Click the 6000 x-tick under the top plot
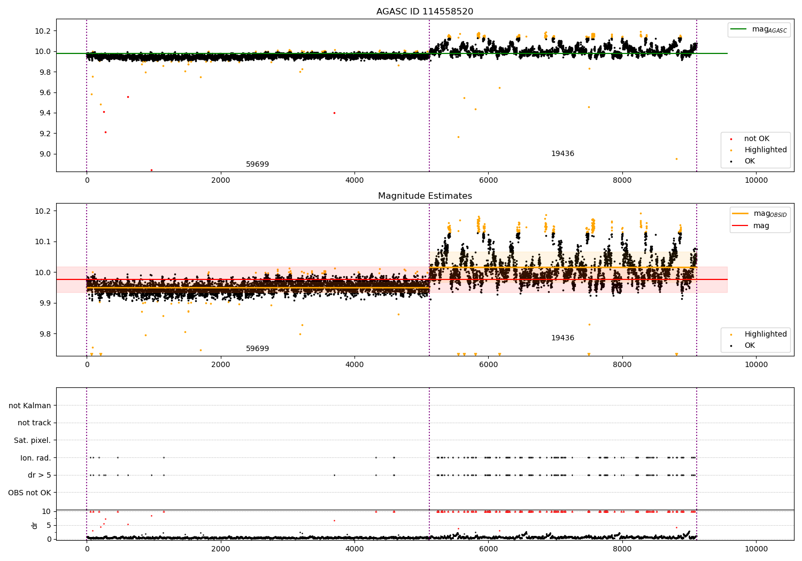 coord(489,181)
